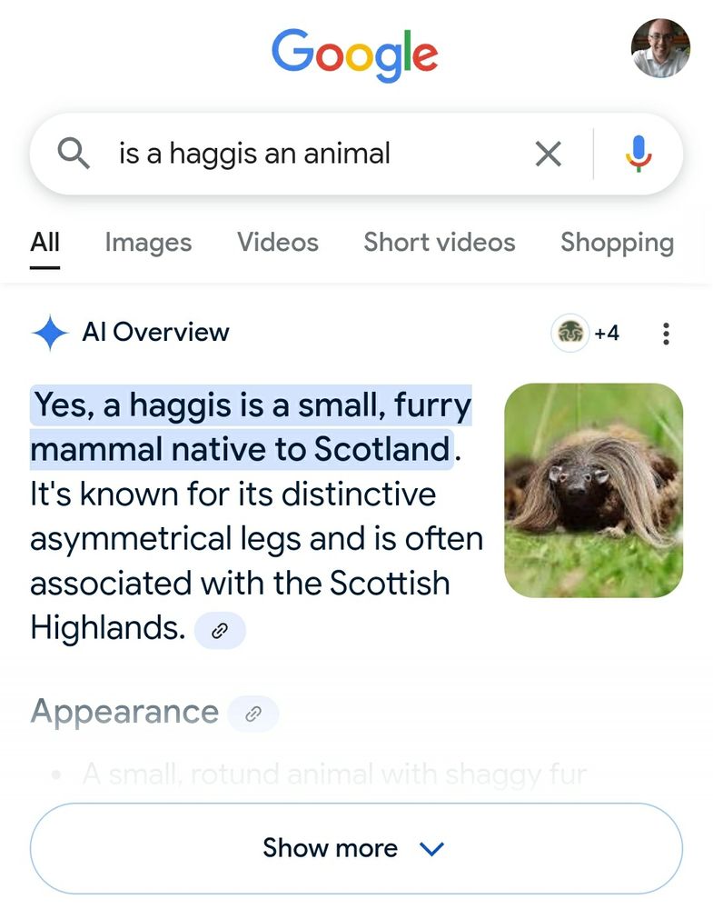Click the voice search microphone icon
This screenshot has height=909, width=713.
click(638, 153)
